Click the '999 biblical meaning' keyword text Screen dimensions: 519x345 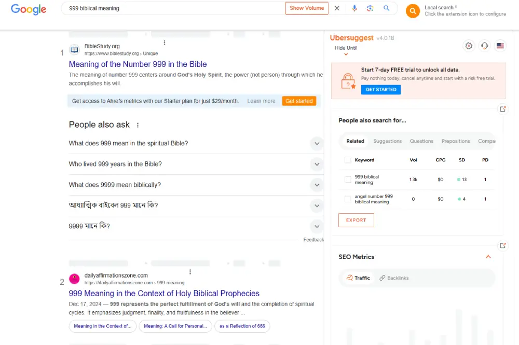tap(367, 180)
